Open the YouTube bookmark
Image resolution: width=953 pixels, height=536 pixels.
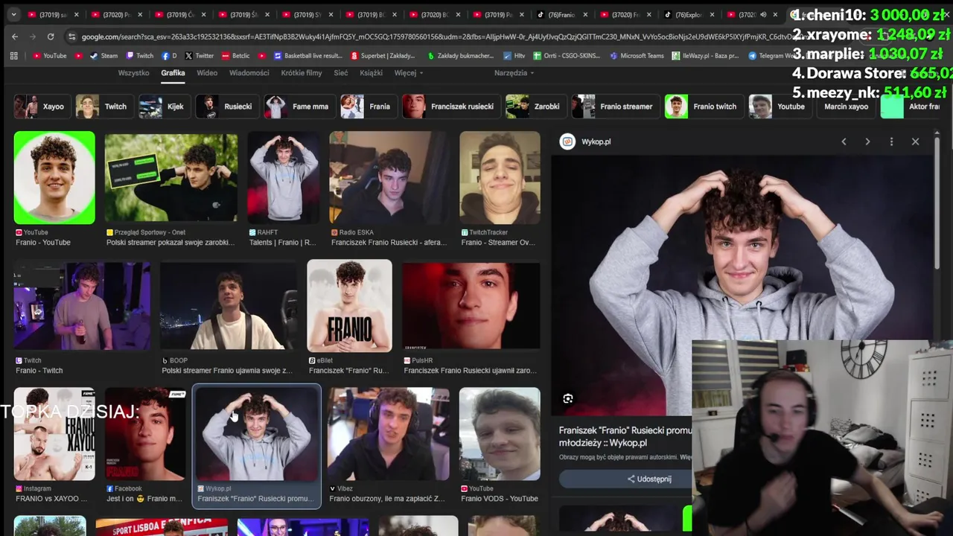[x=49, y=56]
